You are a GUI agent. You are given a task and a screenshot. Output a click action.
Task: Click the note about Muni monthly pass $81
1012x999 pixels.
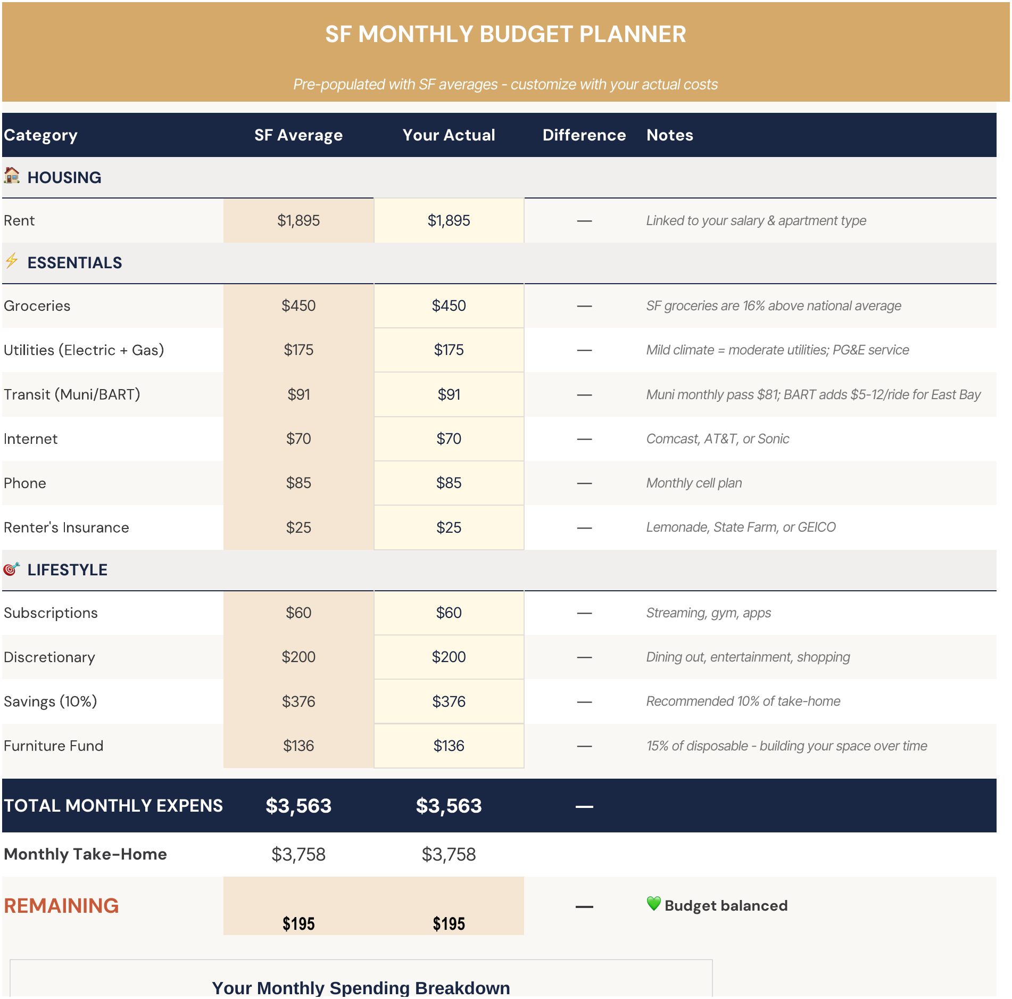point(814,394)
